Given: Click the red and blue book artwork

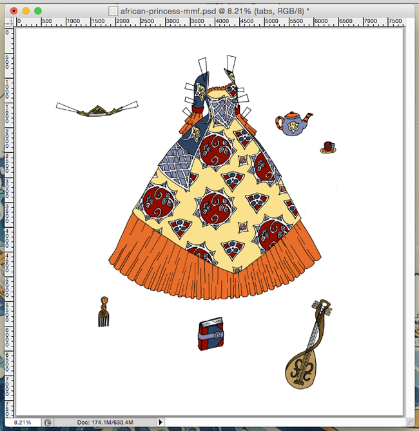Looking at the screenshot, I should click(x=211, y=334).
